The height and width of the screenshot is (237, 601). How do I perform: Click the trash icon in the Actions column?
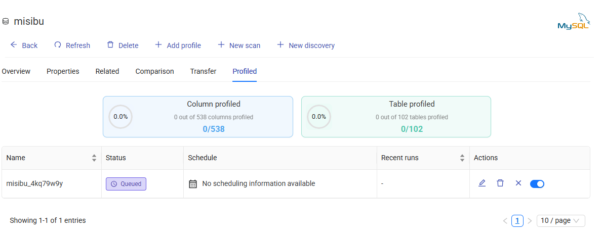pos(500,183)
